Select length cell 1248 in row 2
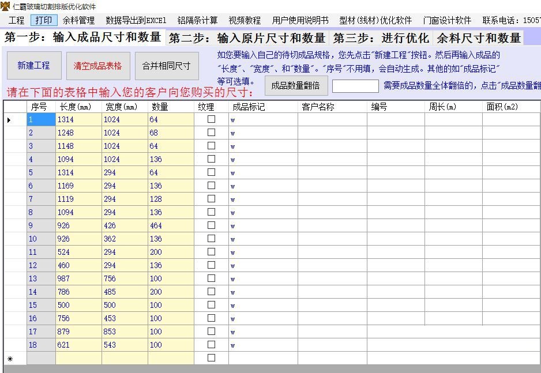Viewport: 541px width, 373px height. click(x=78, y=133)
